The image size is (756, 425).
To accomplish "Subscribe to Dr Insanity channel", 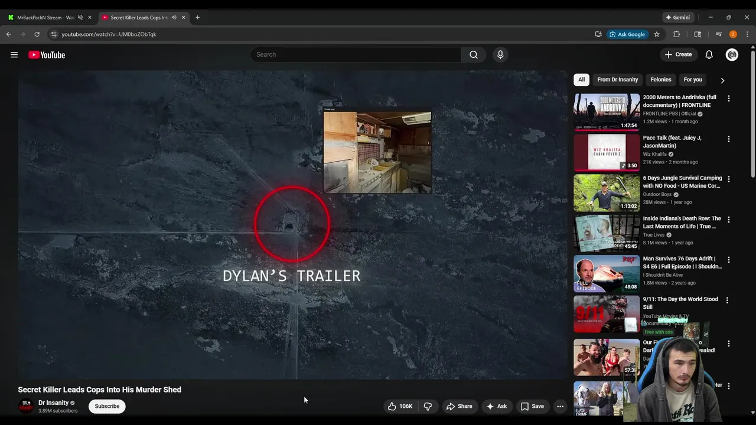I will click(x=107, y=406).
